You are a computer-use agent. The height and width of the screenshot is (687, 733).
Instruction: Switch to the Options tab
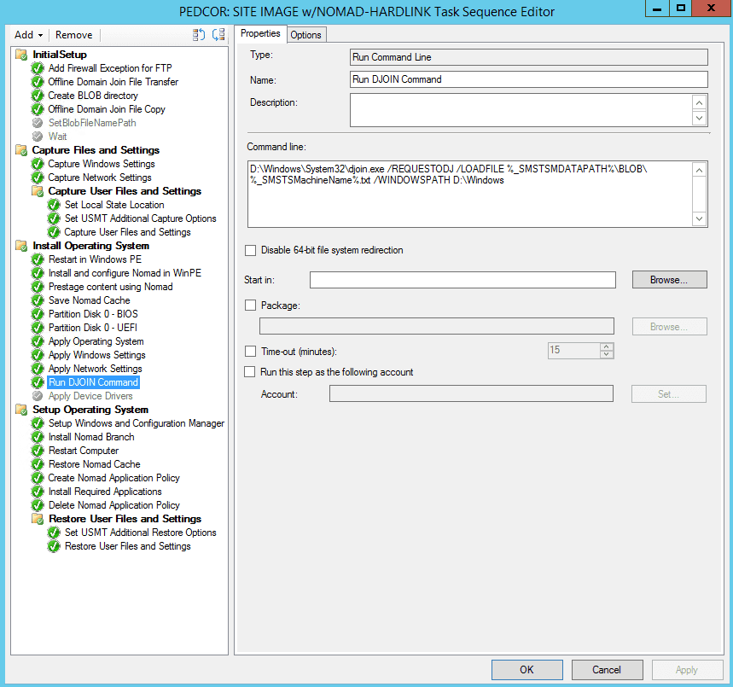click(x=306, y=35)
